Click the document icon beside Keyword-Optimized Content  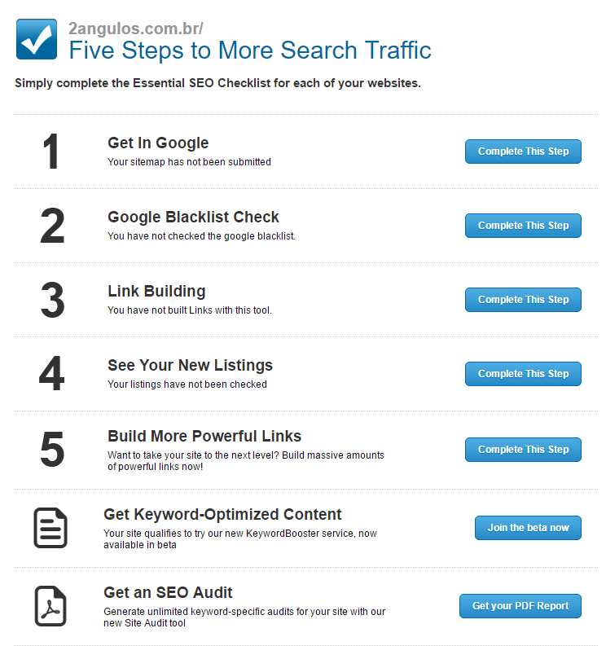[50, 528]
